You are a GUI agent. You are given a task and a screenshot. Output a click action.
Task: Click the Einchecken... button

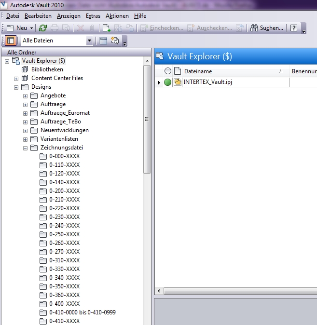tap(162, 28)
